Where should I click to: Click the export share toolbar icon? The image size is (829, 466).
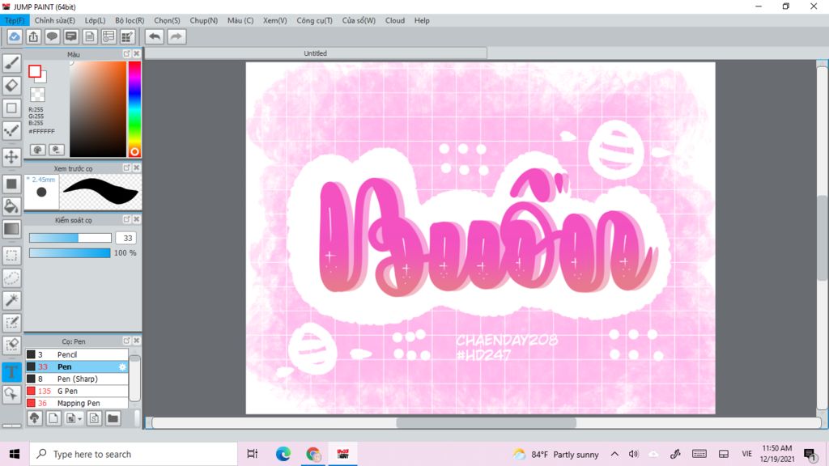click(33, 36)
